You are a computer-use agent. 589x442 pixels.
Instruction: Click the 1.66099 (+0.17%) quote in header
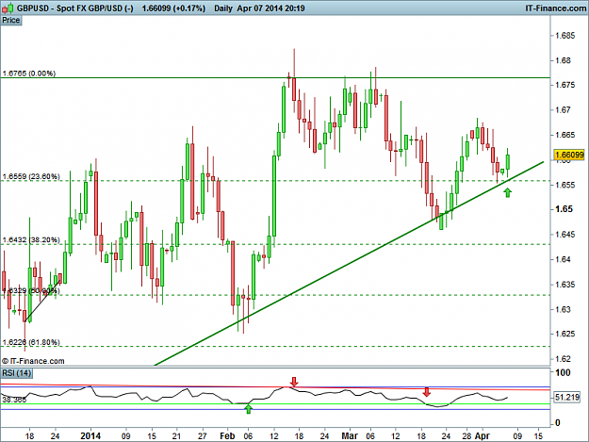173,8
